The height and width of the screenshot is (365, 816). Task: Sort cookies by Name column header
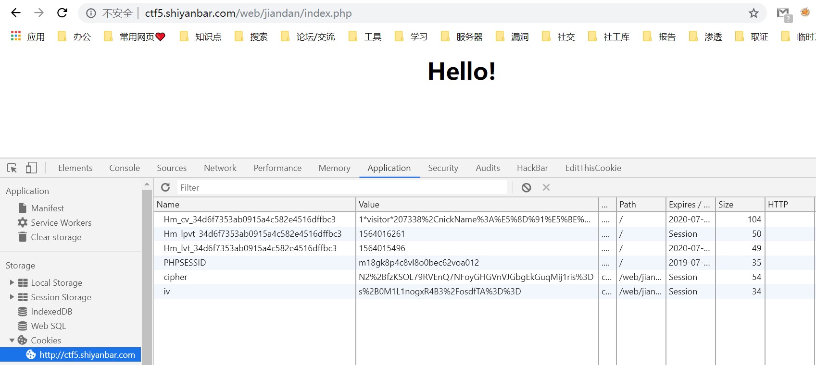(255, 205)
